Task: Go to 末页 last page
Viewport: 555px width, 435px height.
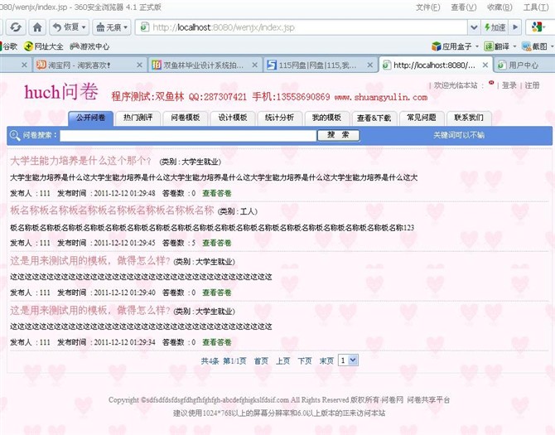Action: 326,360
